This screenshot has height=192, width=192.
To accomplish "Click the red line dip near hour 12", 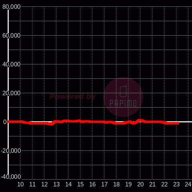I will (52, 124).
